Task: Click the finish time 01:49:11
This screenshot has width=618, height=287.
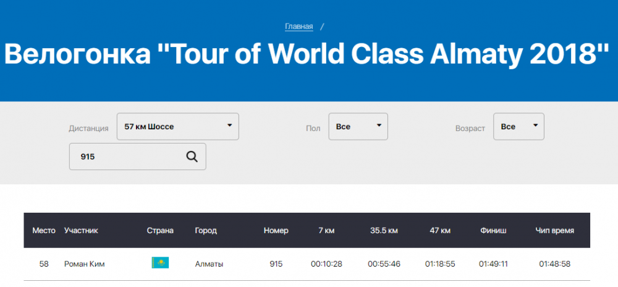Action: coord(493,264)
